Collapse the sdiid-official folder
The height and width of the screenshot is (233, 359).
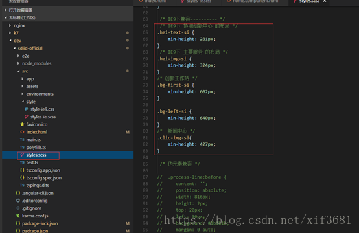[x=14, y=49]
